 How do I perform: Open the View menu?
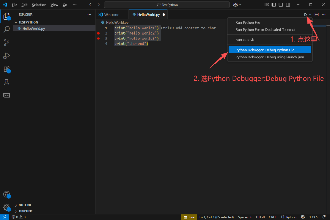(54, 5)
